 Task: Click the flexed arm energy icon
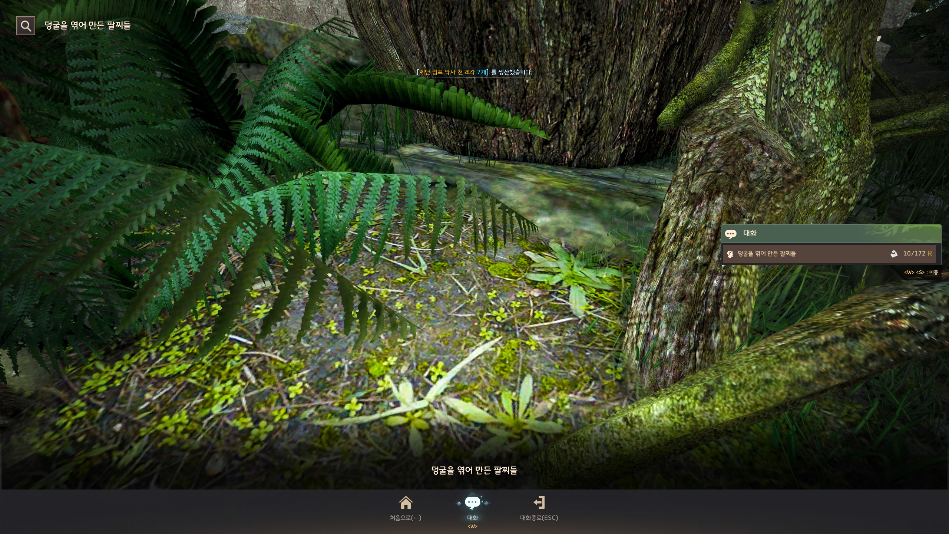click(894, 254)
